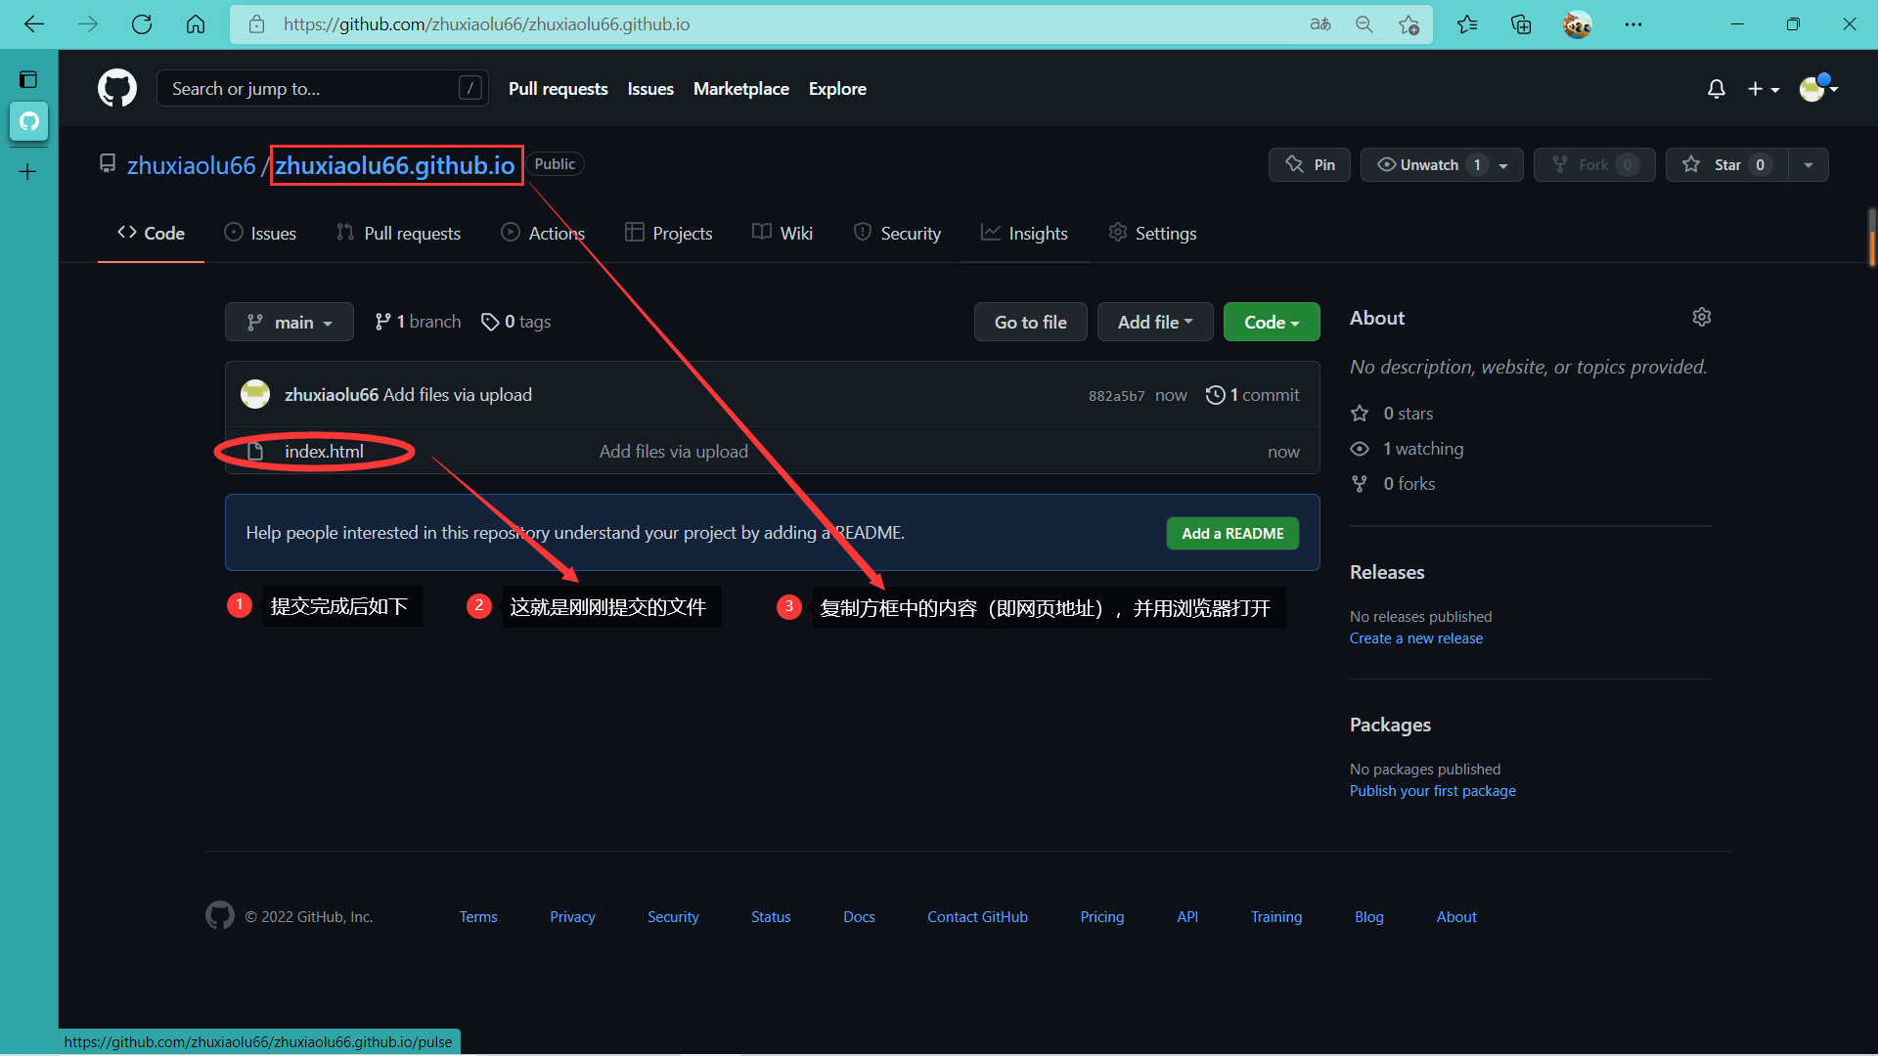Click the zoom magnifier icon in address bar

click(1364, 24)
